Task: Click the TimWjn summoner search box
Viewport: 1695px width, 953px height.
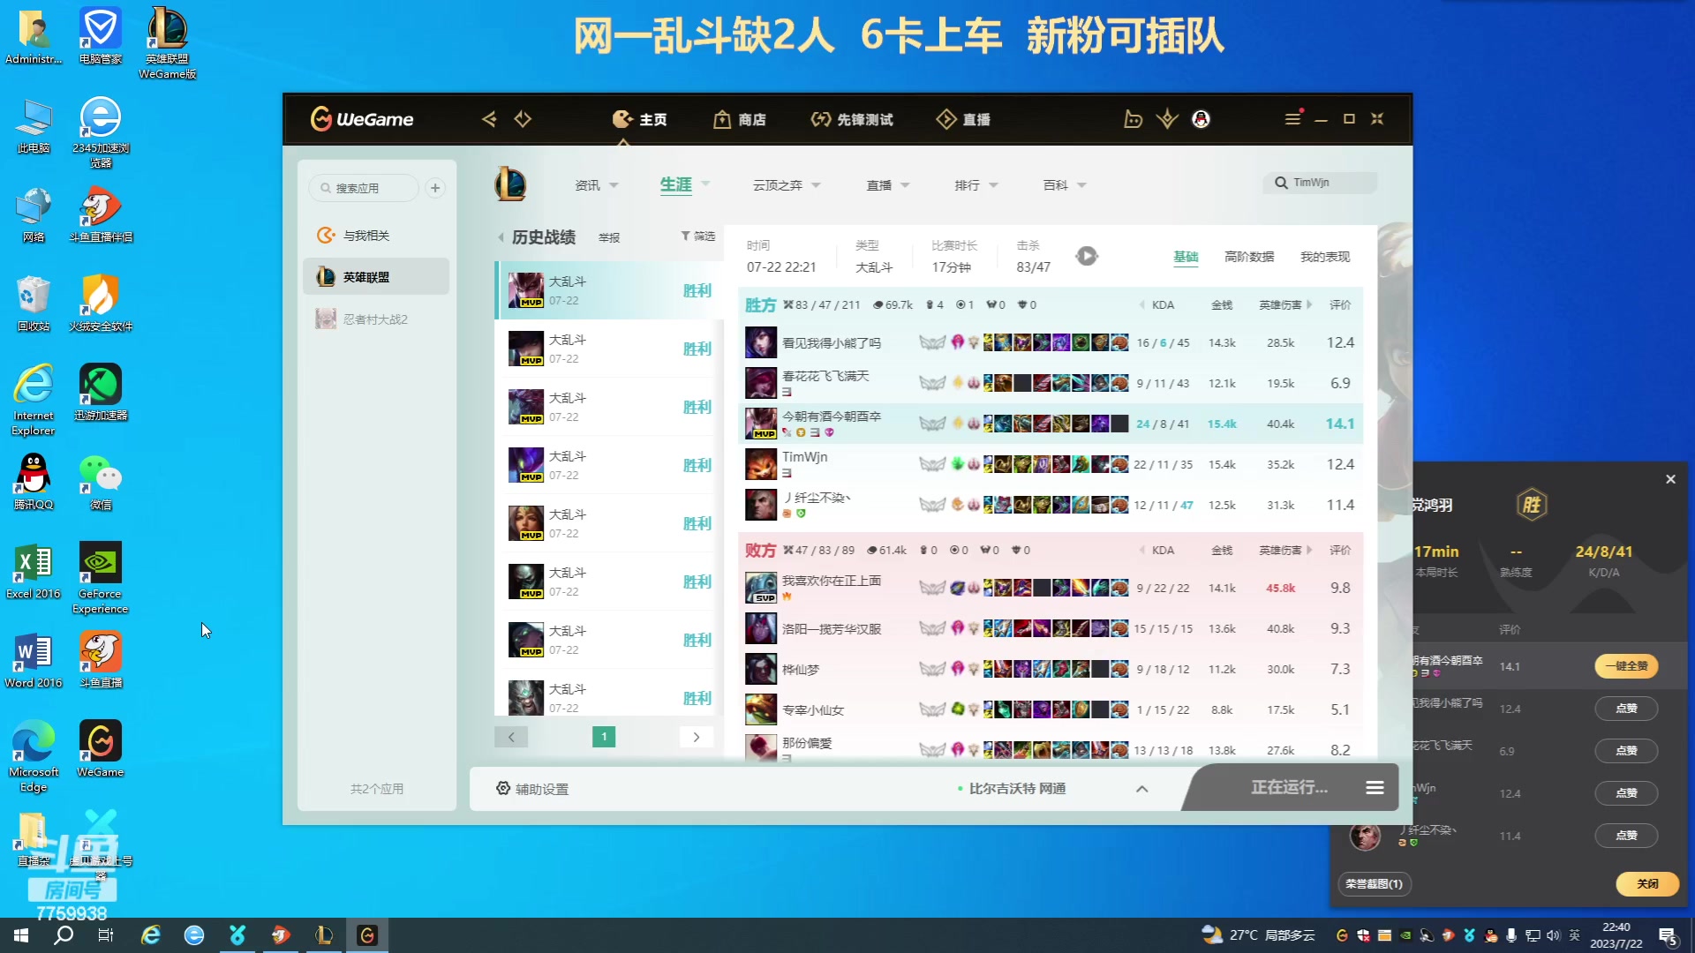Action: pos(1321,183)
